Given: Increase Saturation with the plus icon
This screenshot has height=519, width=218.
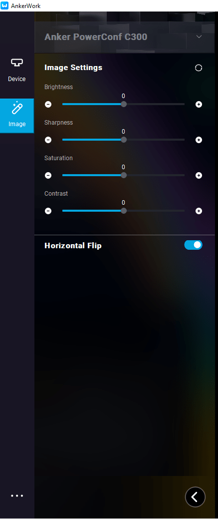Looking at the screenshot, I should 199,176.
